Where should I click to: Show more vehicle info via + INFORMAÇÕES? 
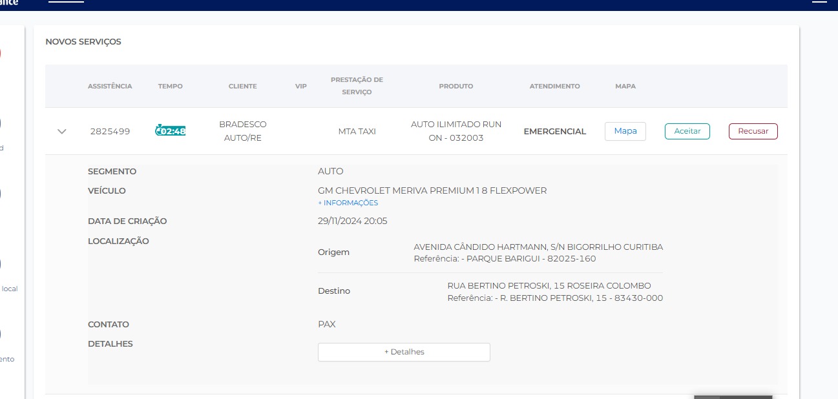pos(348,203)
